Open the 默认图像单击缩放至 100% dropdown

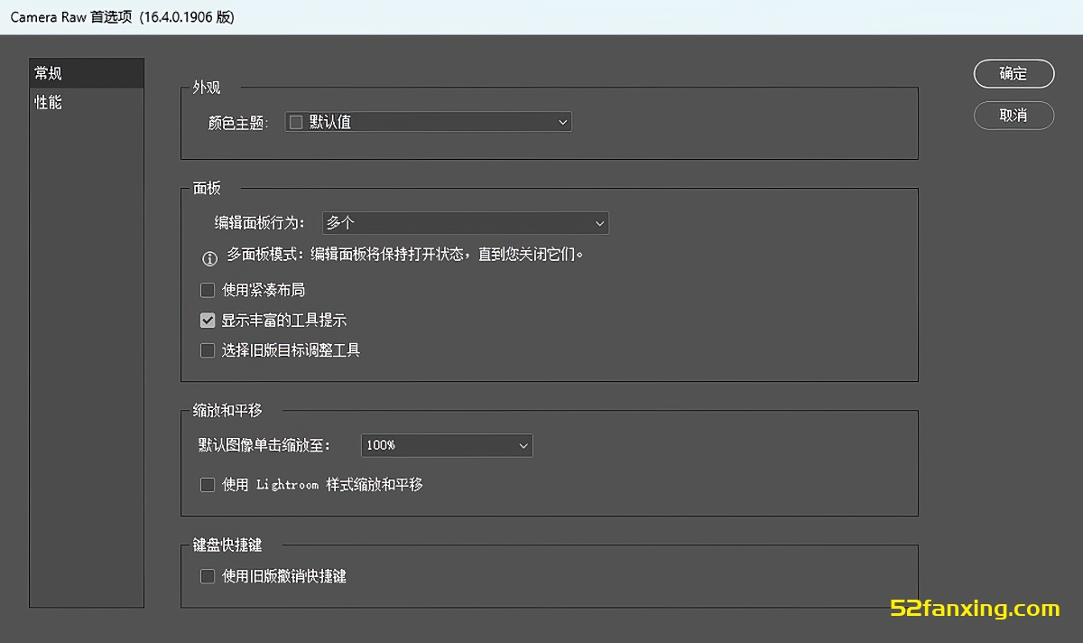point(447,445)
